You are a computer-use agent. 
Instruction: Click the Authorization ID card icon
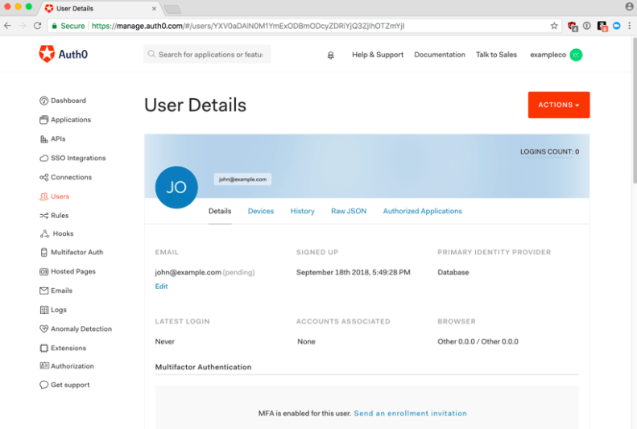[43, 365]
